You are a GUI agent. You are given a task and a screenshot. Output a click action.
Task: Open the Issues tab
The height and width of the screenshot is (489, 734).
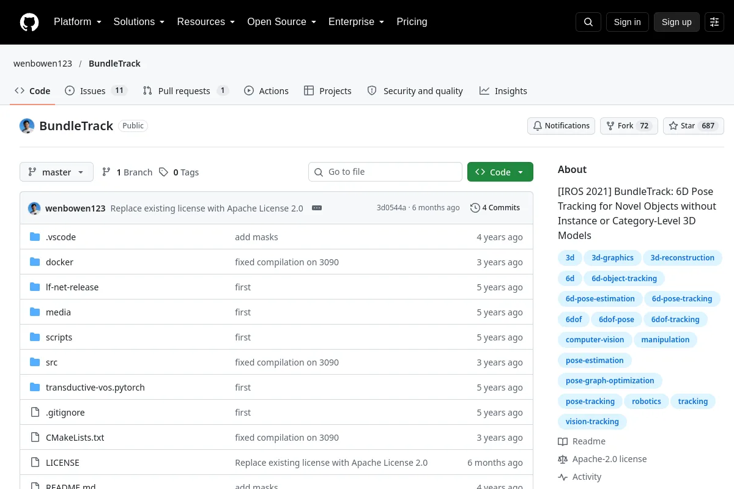point(95,91)
